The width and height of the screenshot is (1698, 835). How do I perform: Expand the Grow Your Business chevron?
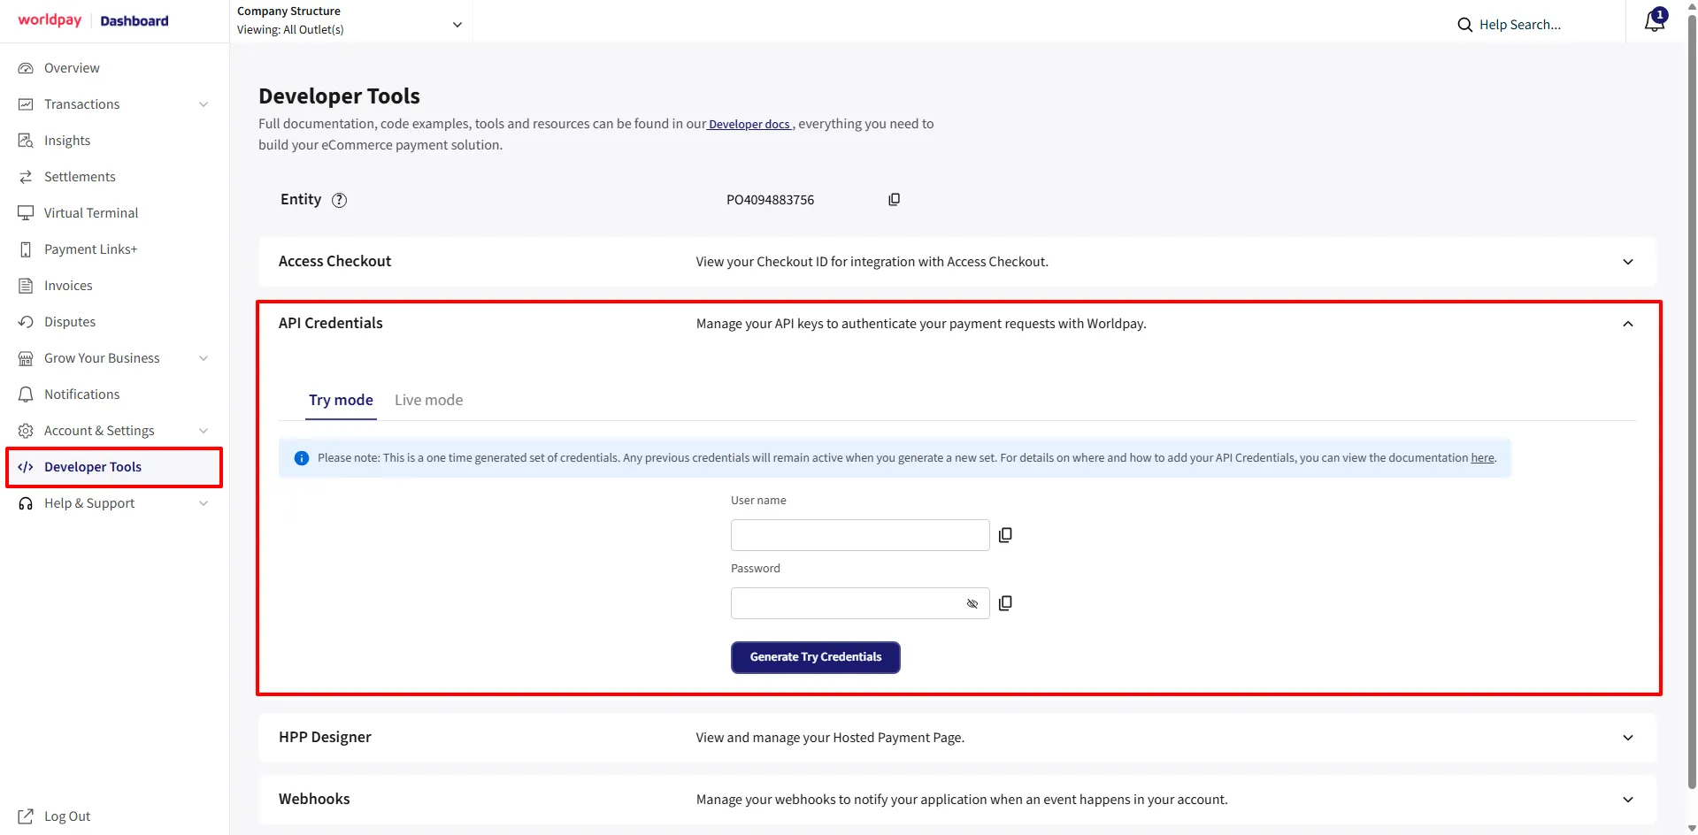click(x=204, y=358)
